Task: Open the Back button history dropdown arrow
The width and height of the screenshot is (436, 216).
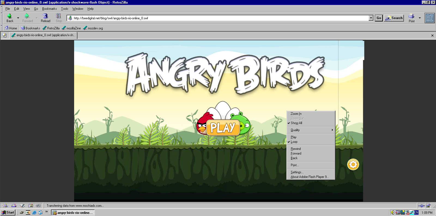Action: pos(18,18)
